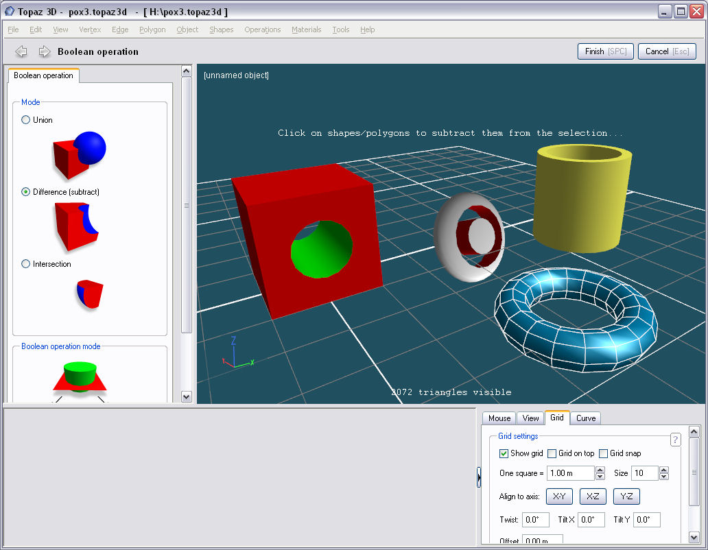Click the back arrow navigation icon
The image size is (708, 550).
tap(21, 51)
